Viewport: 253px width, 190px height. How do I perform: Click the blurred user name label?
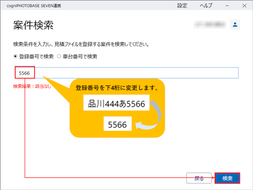coord(210,25)
